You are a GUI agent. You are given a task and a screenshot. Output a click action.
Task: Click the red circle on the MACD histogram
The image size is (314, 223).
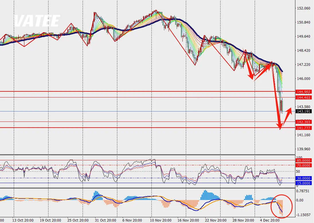pyautogui.click(x=281, y=206)
